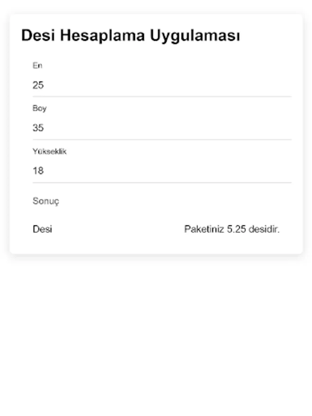The image size is (312, 416).
Task: Click the 5.25 value in the result
Action: (x=236, y=229)
